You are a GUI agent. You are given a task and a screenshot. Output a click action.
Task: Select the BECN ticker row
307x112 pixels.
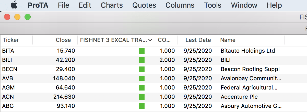point(153,69)
